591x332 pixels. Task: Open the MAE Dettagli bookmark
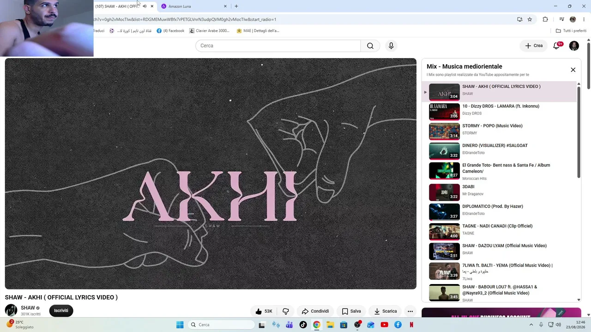click(258, 31)
